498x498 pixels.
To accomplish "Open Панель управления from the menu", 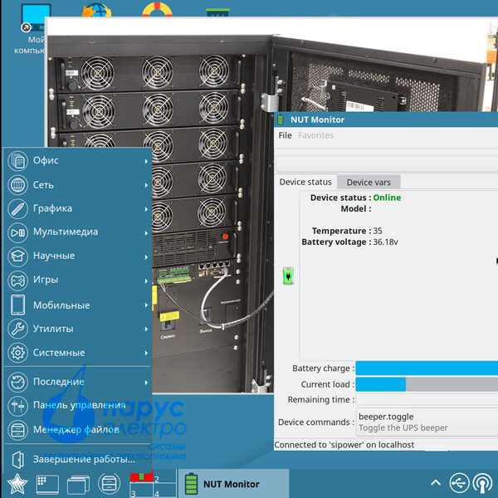I will coord(78,406).
